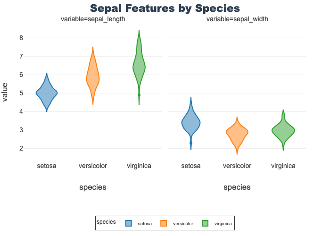The width and height of the screenshot is (330, 236).
Task: Toggle versicolor legend color swatch
Action: (x=164, y=223)
